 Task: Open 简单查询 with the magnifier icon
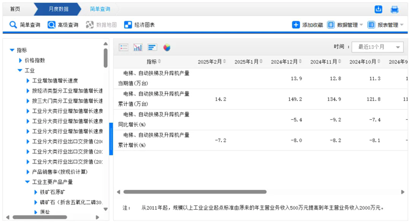(x=25, y=25)
